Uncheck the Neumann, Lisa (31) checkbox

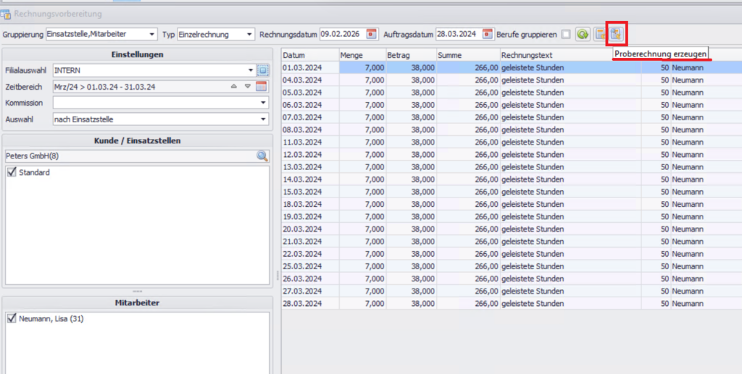(x=11, y=318)
